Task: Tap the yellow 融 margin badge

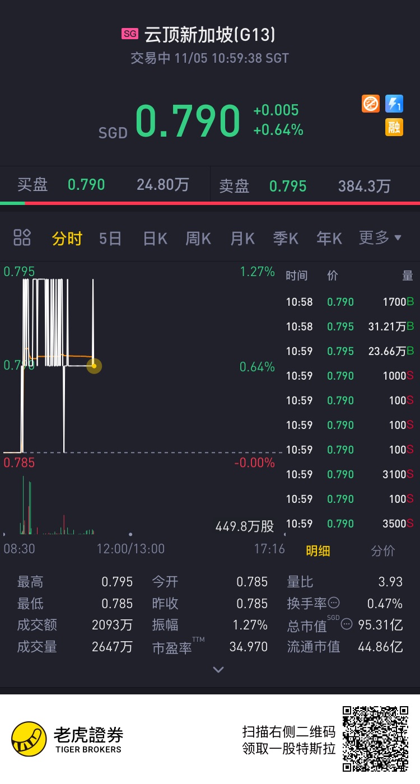Action: click(394, 127)
